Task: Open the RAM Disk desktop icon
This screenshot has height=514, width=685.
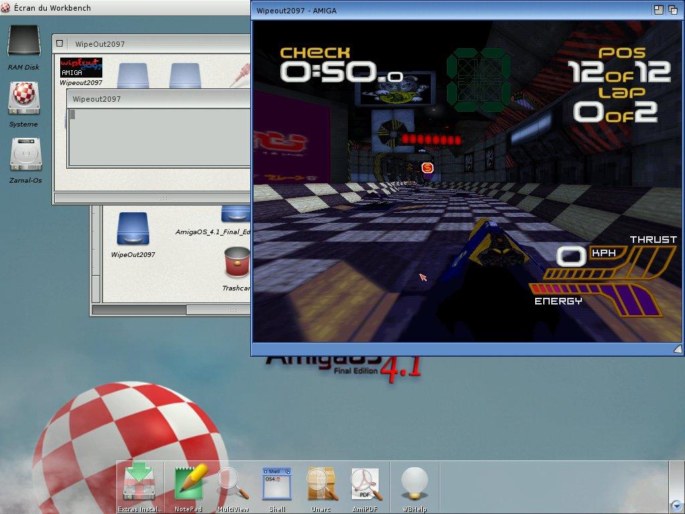Action: point(24,41)
